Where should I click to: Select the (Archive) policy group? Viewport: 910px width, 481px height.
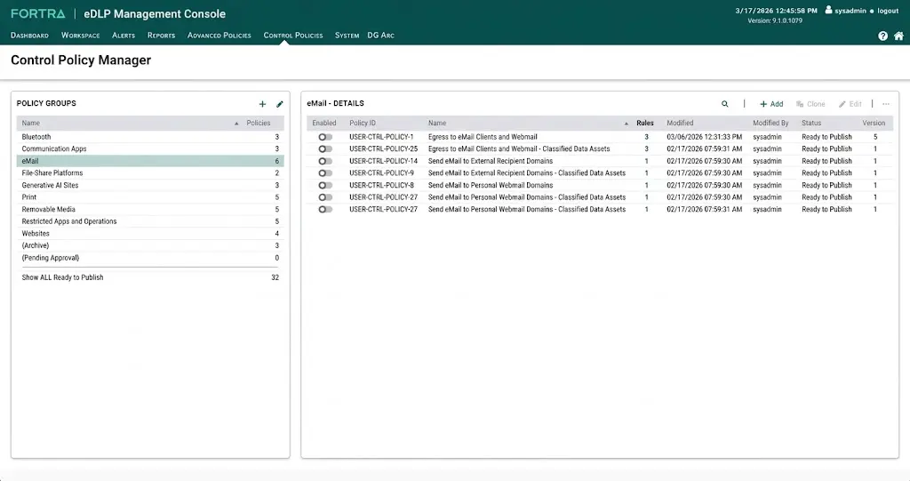[150, 245]
